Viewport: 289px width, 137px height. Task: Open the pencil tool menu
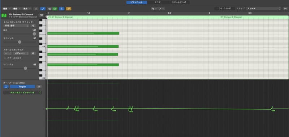tap(161, 9)
